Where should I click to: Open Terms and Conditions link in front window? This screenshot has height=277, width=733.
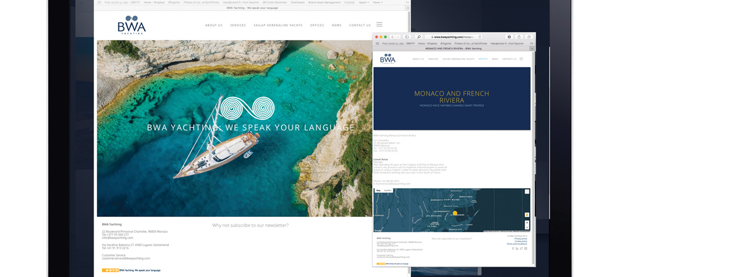(517, 244)
